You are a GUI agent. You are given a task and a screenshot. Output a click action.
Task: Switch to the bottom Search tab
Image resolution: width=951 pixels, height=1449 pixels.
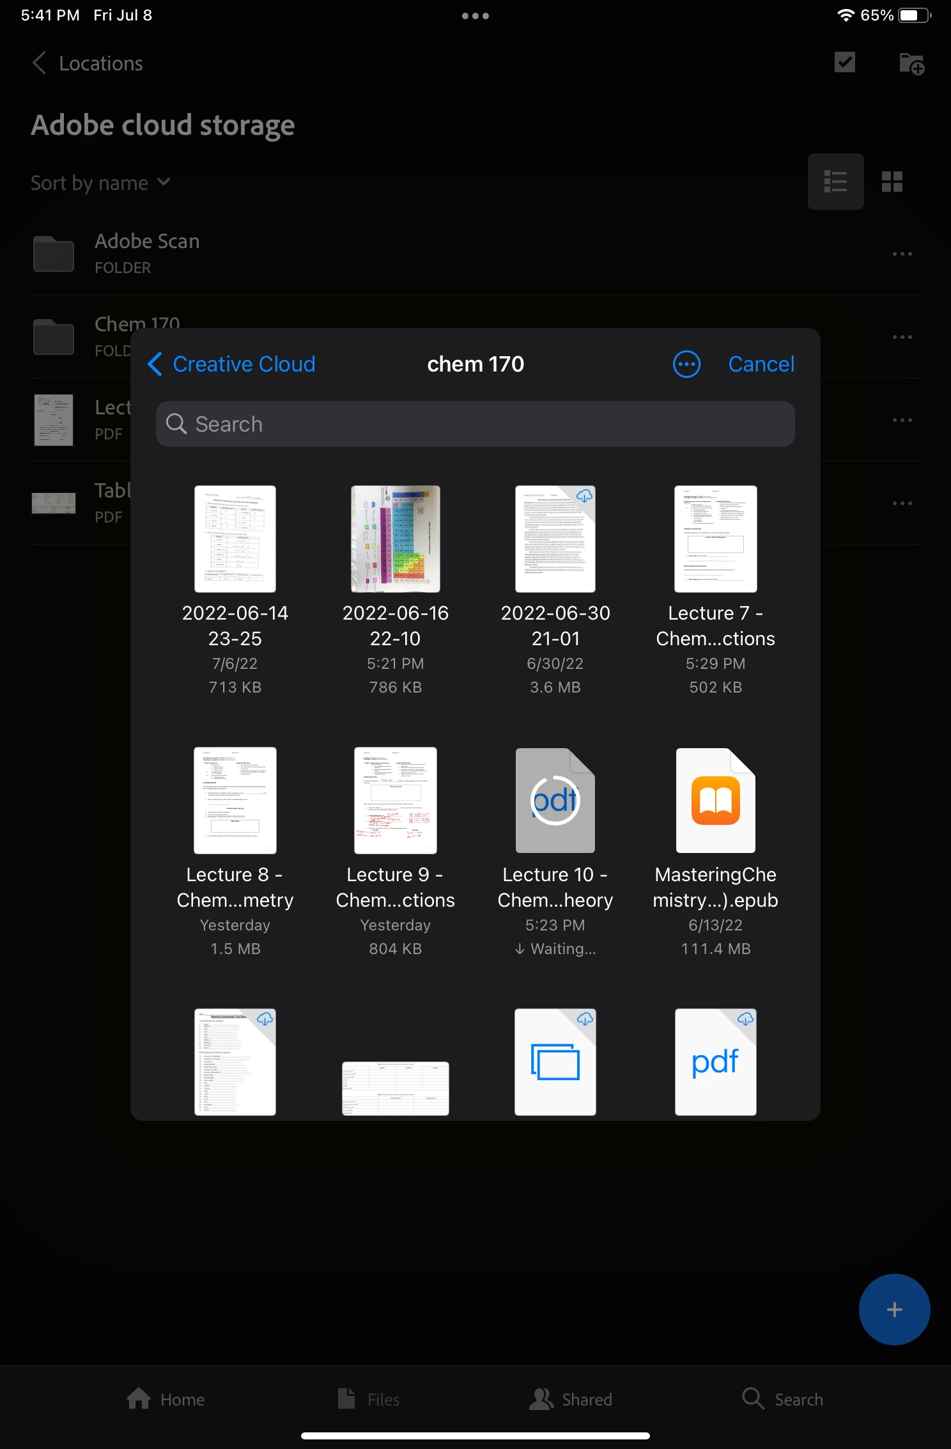coord(782,1399)
